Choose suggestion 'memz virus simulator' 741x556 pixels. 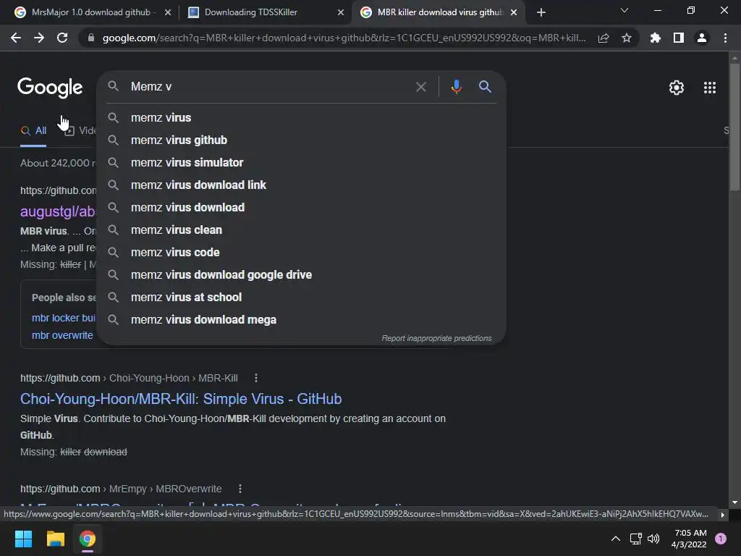click(302, 163)
